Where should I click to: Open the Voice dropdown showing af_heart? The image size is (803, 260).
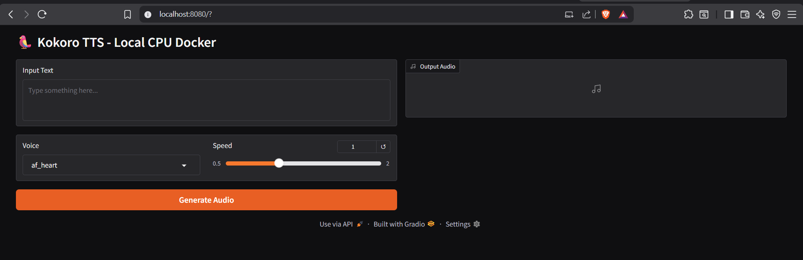click(111, 165)
